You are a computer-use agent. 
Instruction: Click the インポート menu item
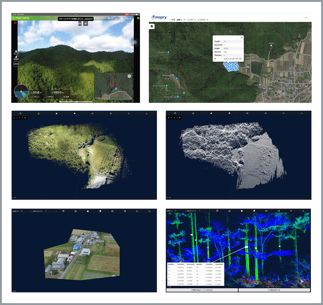click(191, 20)
